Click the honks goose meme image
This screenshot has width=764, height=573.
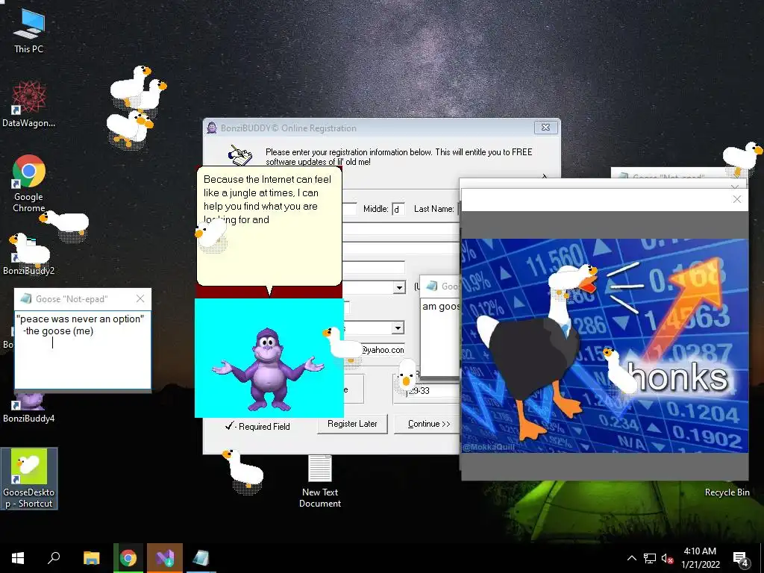pyautogui.click(x=604, y=345)
